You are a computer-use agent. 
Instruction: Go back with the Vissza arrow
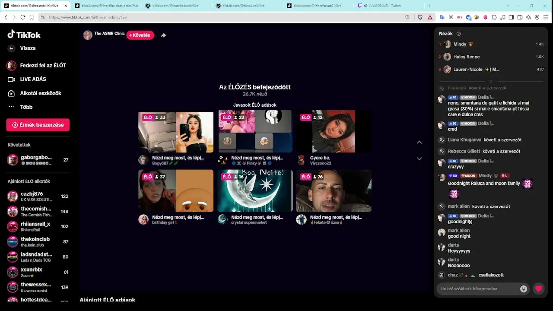[x=11, y=48]
